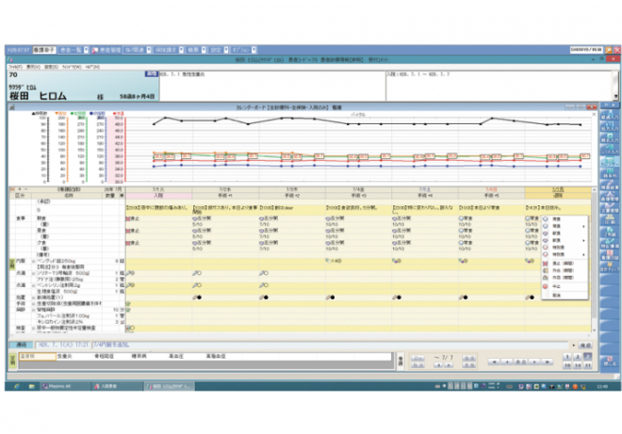
Task: Click the 7/1 検査 specimen icon
Action: [x=130, y=329]
